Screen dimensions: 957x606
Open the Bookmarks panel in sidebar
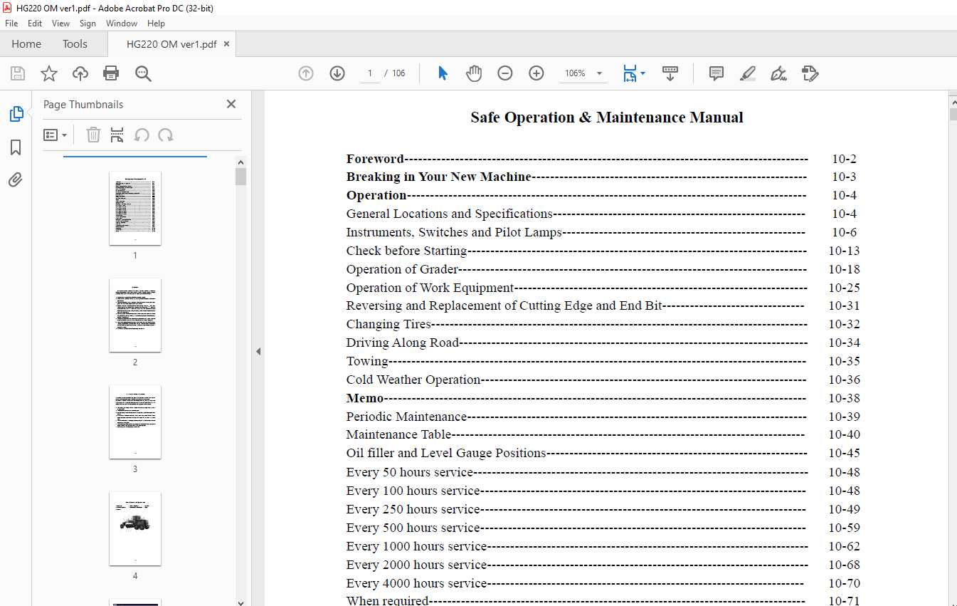[16, 147]
